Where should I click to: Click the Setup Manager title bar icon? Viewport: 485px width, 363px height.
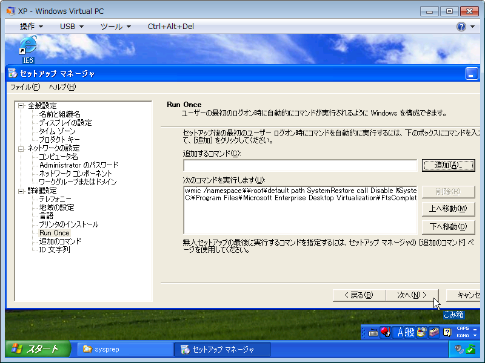point(12,73)
